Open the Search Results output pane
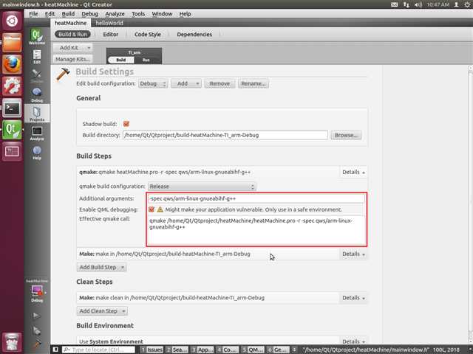Viewport: 473px width, 354px height. click(x=177, y=350)
